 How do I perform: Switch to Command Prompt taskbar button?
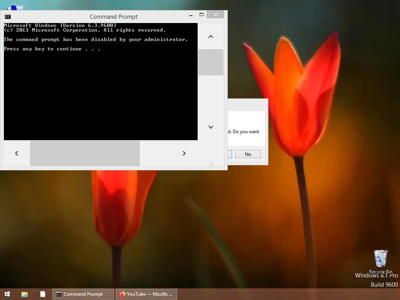[83, 295]
